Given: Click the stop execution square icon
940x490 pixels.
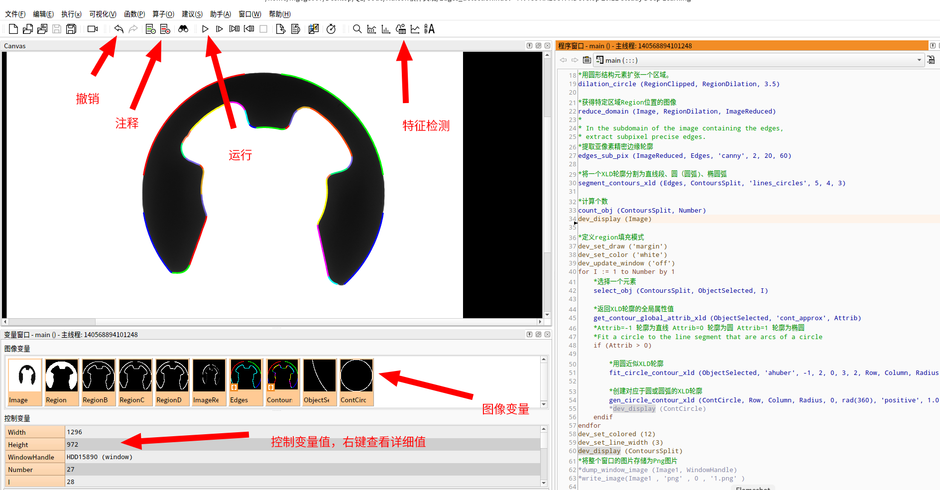Looking at the screenshot, I should coord(263,29).
